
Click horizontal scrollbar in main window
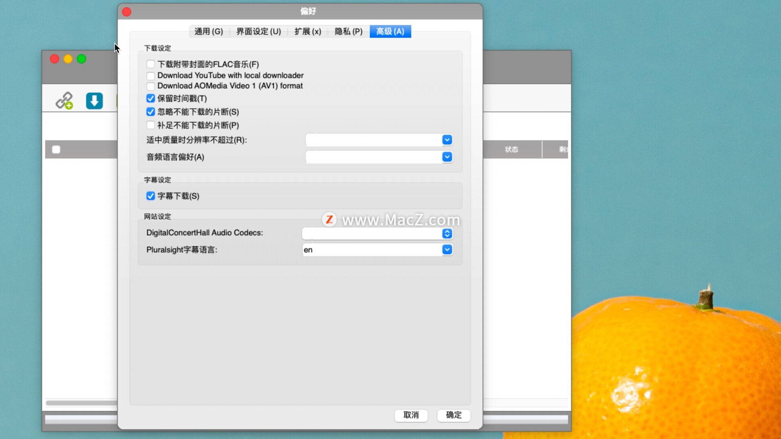[81, 403]
